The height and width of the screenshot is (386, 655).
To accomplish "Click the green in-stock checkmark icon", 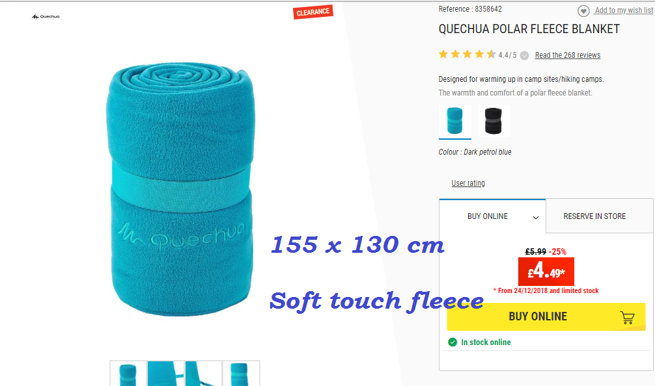I will tap(453, 342).
